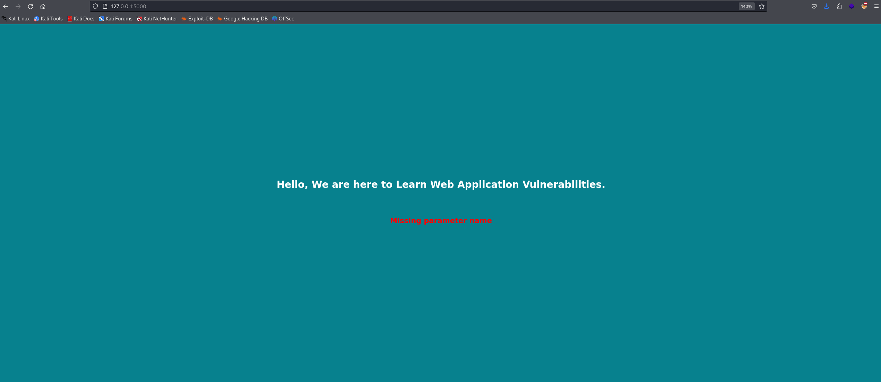Open the orange fox extension icon

coord(864,6)
